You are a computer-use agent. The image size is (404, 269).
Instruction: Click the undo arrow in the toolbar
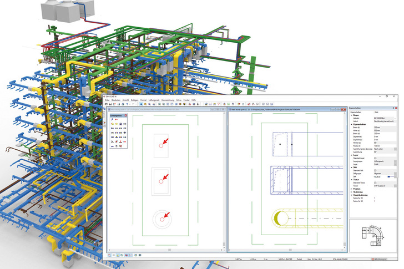tap(128, 104)
